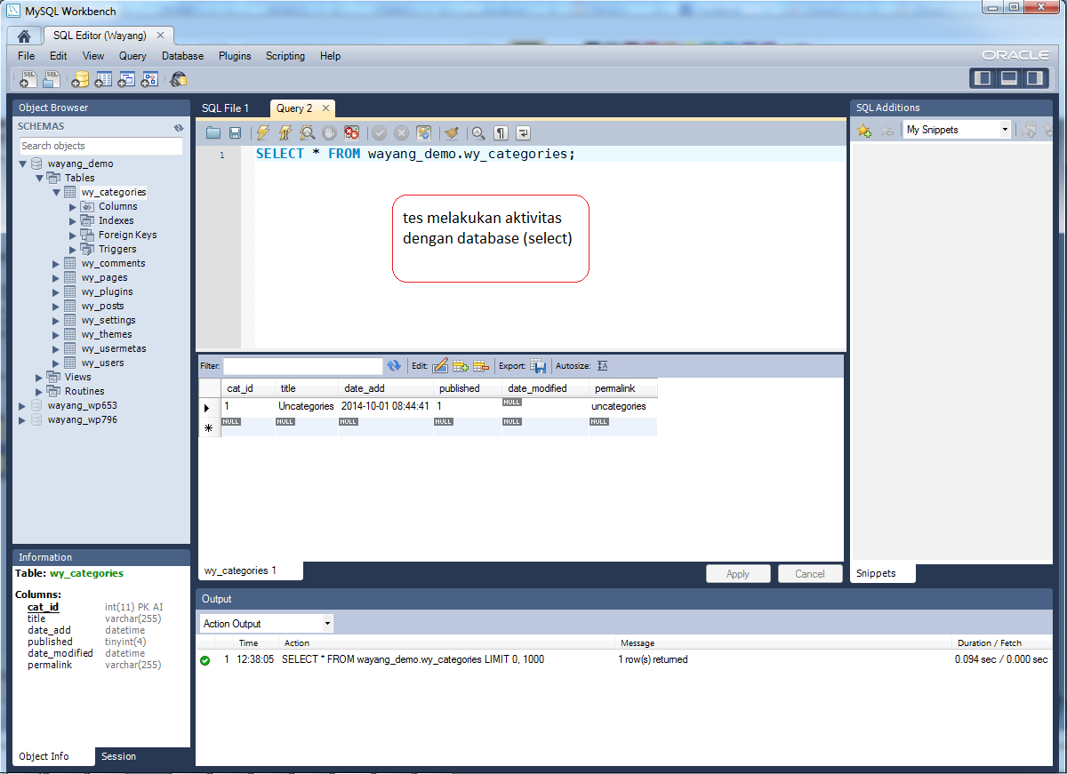Viewport: 1067px width, 774px height.
Task: Refresh the result grid next to Filter
Action: coord(394,365)
